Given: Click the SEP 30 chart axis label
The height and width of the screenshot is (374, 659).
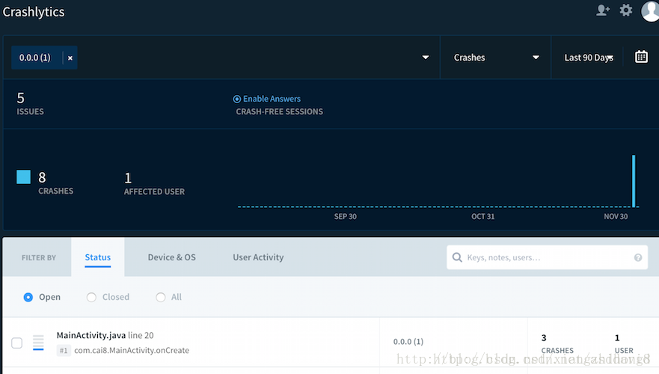Looking at the screenshot, I should coord(346,216).
